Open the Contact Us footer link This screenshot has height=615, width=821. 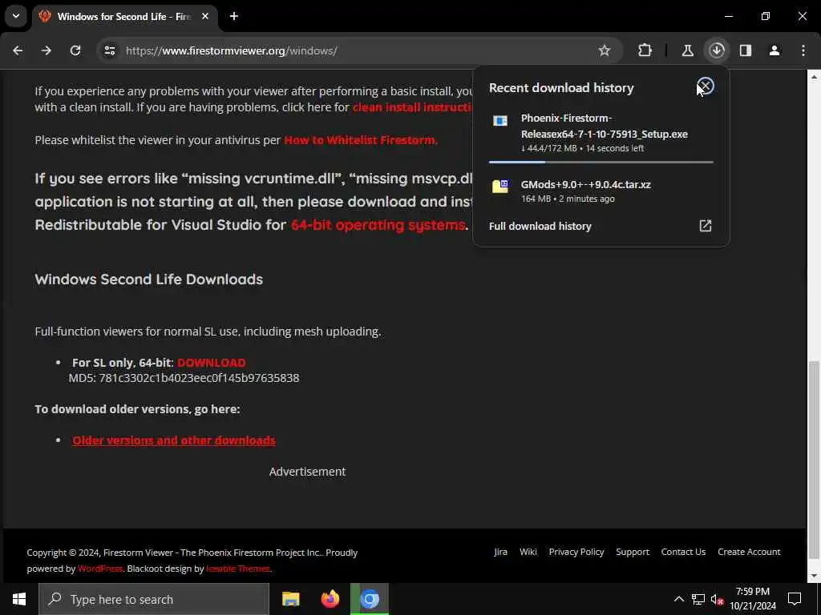pos(683,552)
